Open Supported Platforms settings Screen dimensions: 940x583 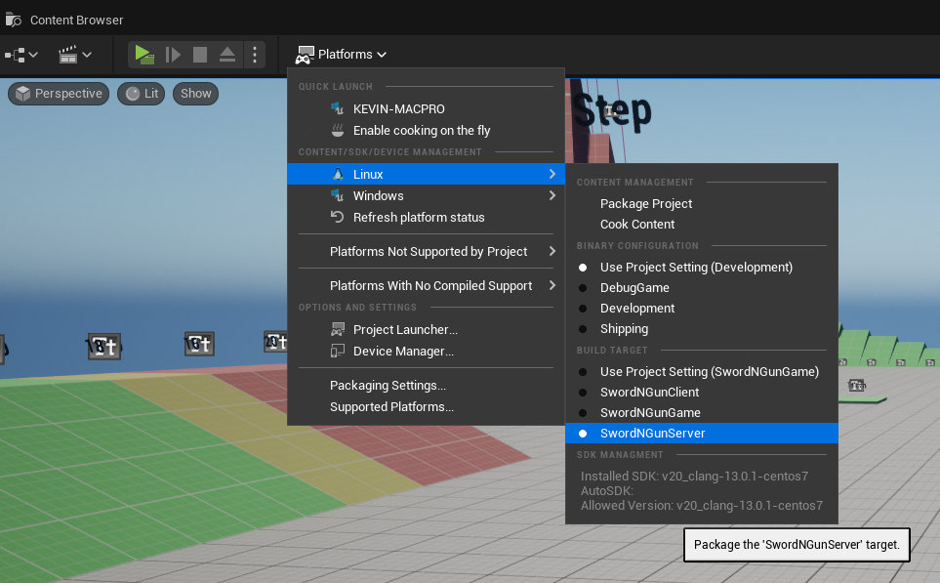pyautogui.click(x=426, y=406)
